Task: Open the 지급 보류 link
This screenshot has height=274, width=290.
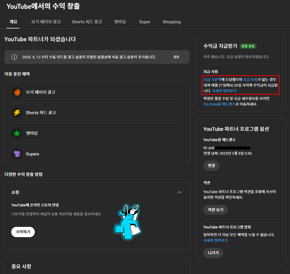Action: tap(250, 80)
